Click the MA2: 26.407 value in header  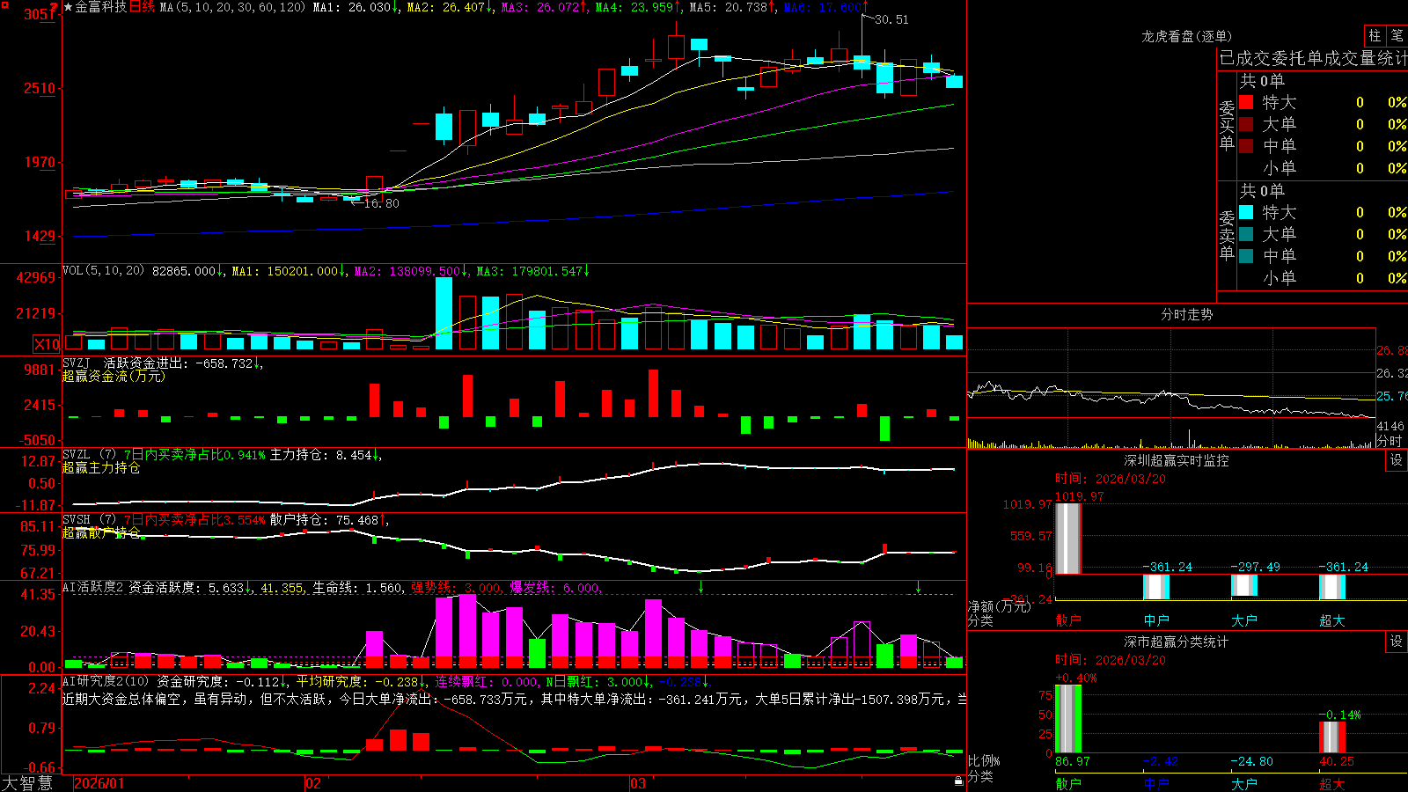[x=450, y=7]
